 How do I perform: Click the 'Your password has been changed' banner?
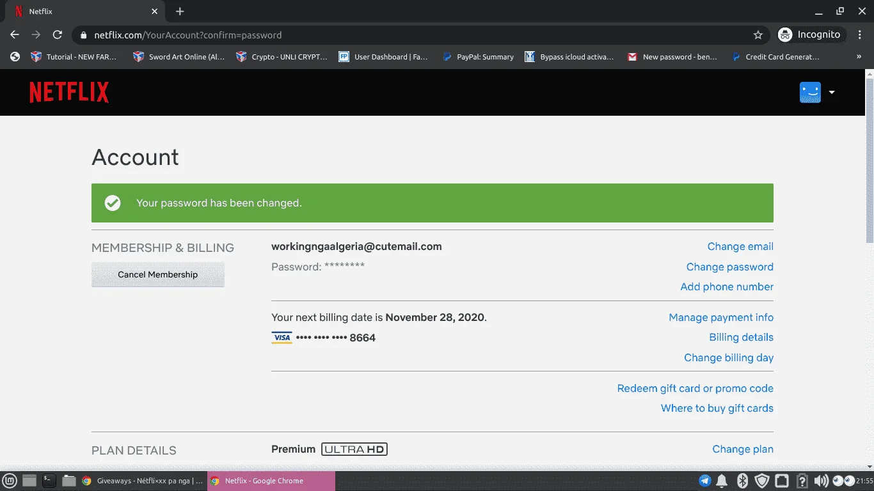click(x=433, y=203)
